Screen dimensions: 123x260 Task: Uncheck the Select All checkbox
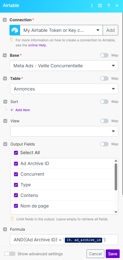point(16,152)
